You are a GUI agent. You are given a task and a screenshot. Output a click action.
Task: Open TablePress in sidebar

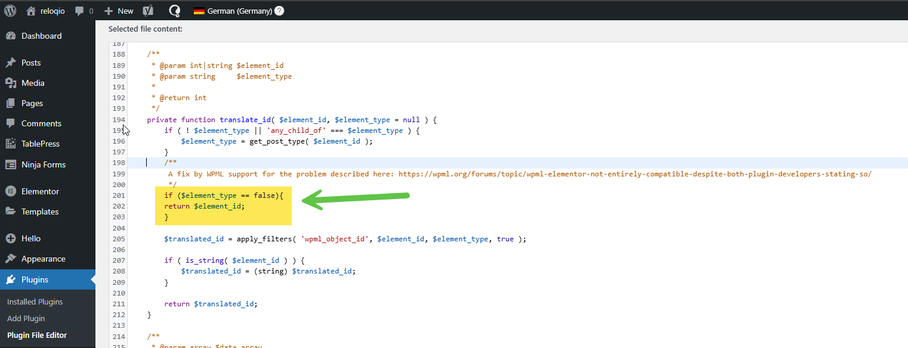[40, 144]
